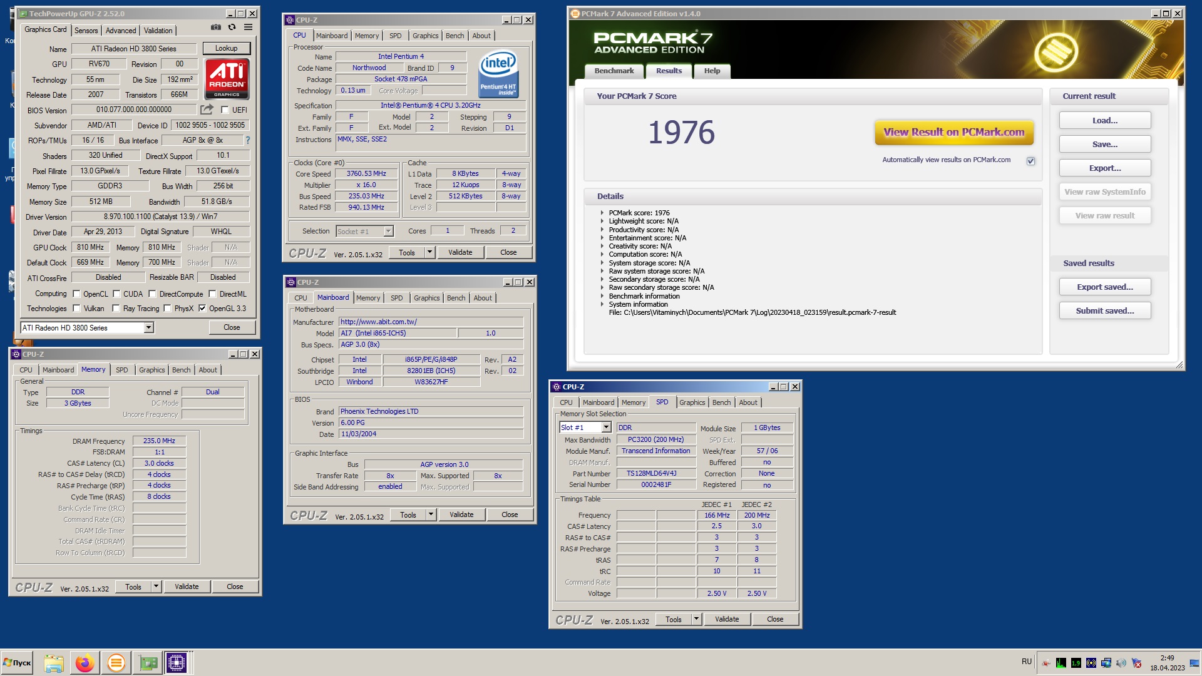Switch to GPU-Z Sensors tab
The image size is (1202, 676).
(86, 31)
